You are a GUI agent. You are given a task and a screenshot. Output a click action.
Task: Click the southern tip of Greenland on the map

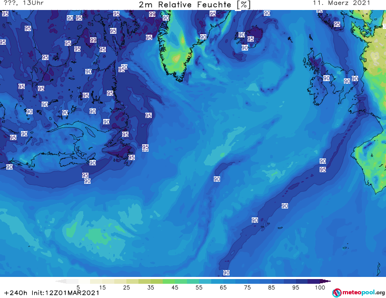click(x=180, y=78)
